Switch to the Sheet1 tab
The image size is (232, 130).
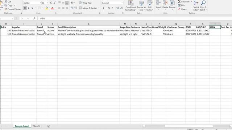click(36, 126)
